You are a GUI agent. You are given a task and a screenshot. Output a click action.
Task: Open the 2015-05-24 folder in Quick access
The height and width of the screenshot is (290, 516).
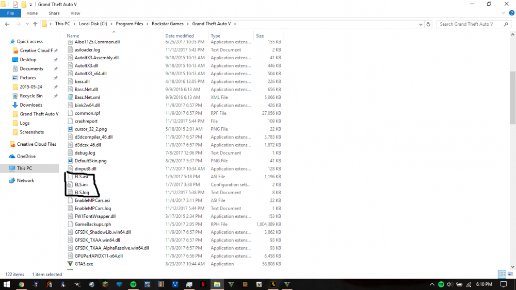pos(30,87)
